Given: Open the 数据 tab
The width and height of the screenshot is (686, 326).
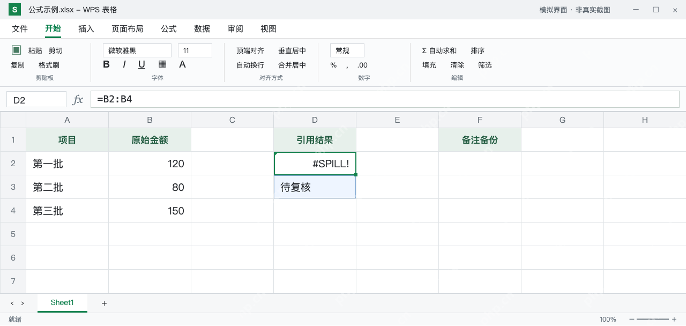Looking at the screenshot, I should [202, 29].
